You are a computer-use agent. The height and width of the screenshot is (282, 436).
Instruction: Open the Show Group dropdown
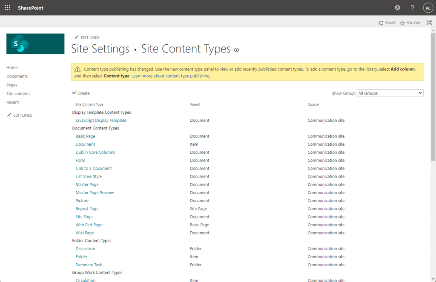[390, 93]
